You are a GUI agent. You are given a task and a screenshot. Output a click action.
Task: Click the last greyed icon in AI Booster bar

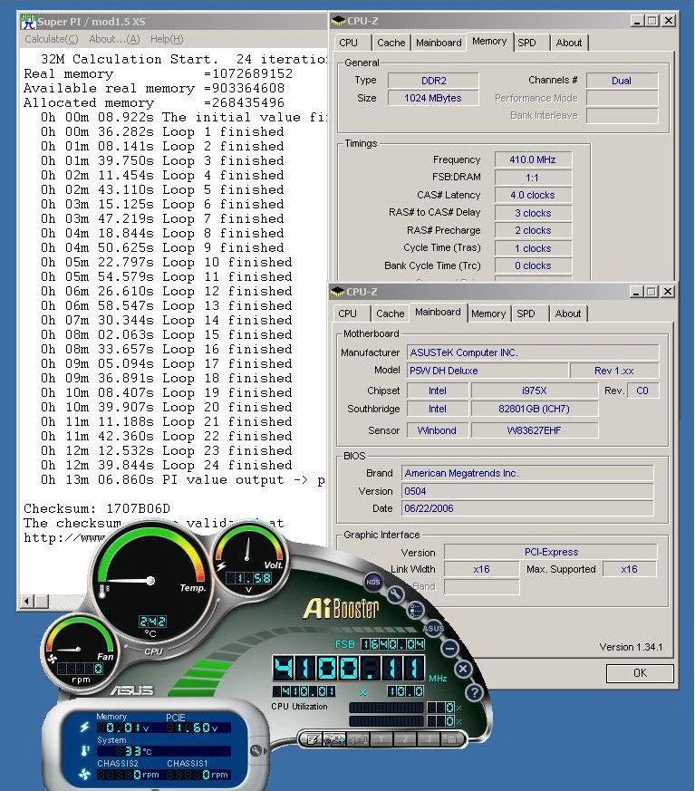coord(451,740)
